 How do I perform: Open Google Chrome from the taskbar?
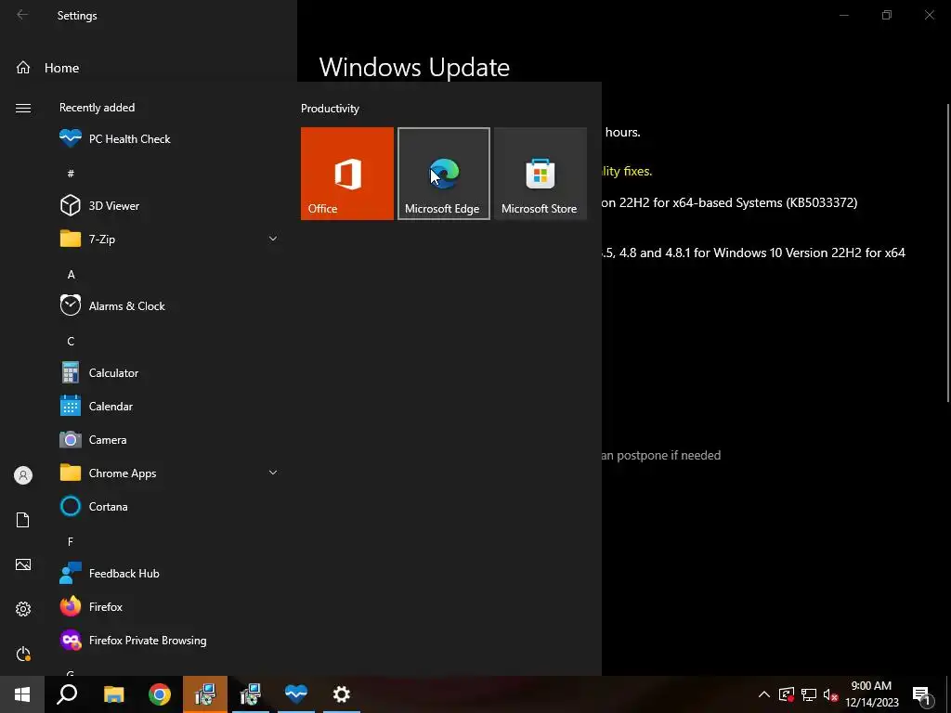[160, 694]
